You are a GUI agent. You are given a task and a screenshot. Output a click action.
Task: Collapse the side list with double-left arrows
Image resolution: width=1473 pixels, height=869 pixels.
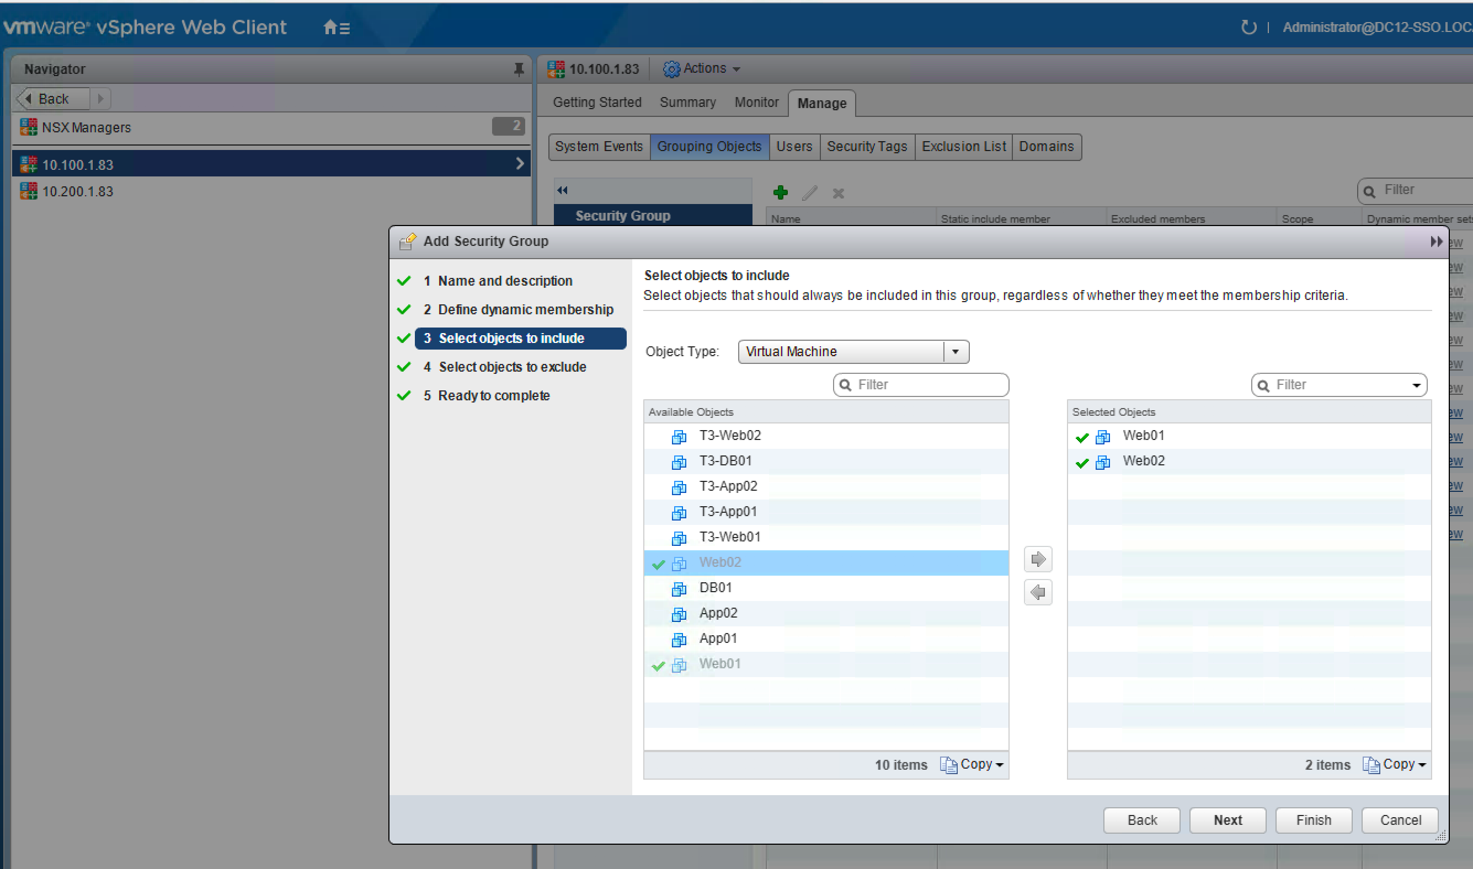point(563,190)
